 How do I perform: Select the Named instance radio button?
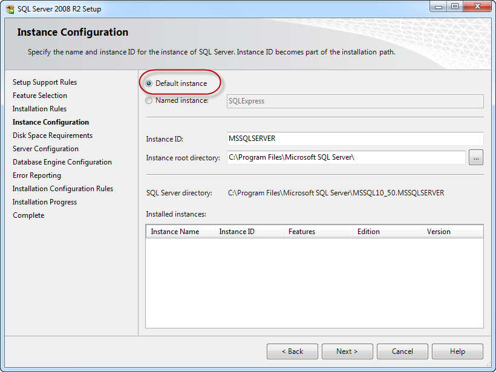(x=149, y=100)
